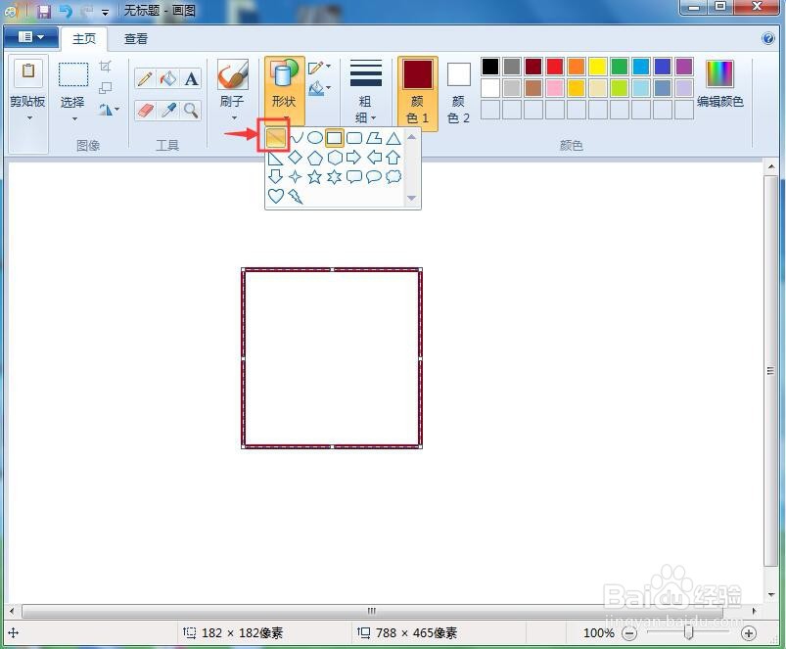Choose the Cloud callout shape
This screenshot has height=649, width=786.
tap(393, 176)
